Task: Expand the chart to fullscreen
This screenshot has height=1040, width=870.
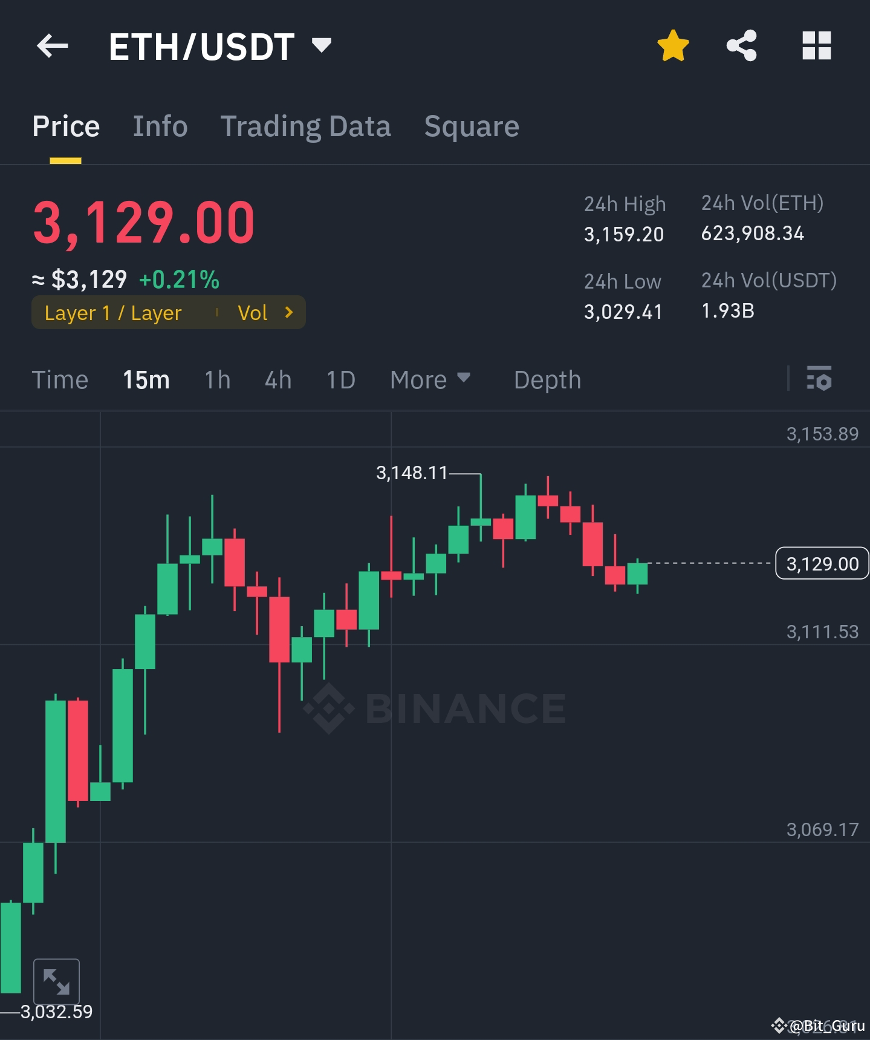Action: [56, 981]
